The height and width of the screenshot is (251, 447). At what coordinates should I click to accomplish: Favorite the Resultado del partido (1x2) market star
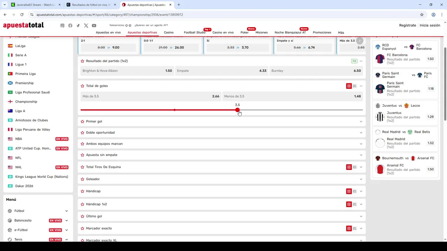pos(82,61)
